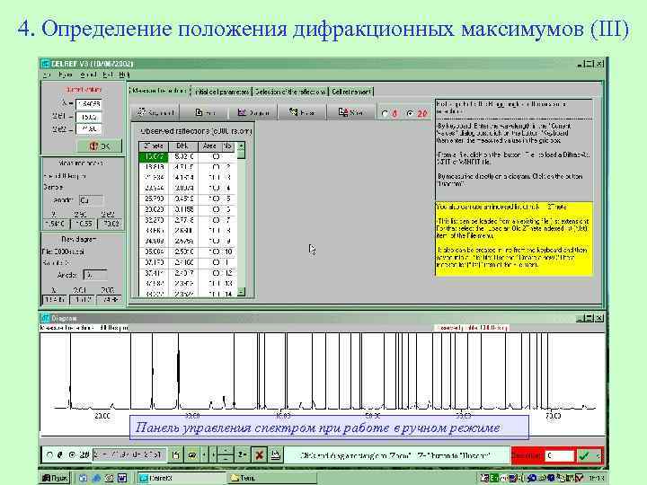Select the 2θ radio button in top toolbar

(410, 113)
